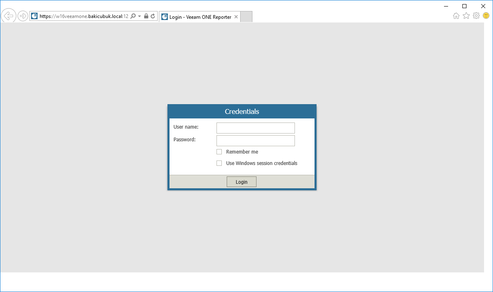Viewport: 493px width, 292px height.
Task: Click the browser Forward arrow button
Action: pos(23,16)
